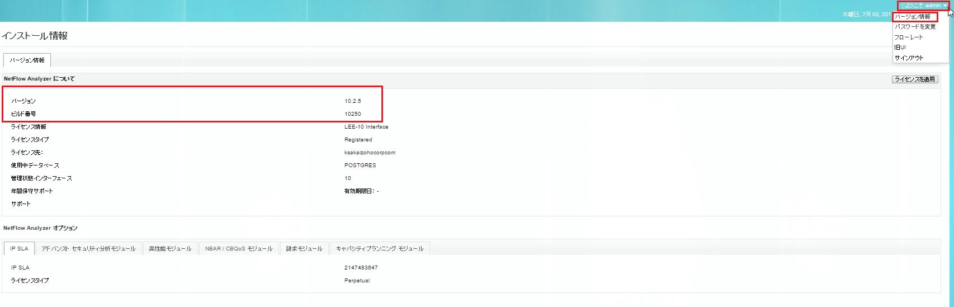Select バージョン情報 in the admin menu

point(912,17)
